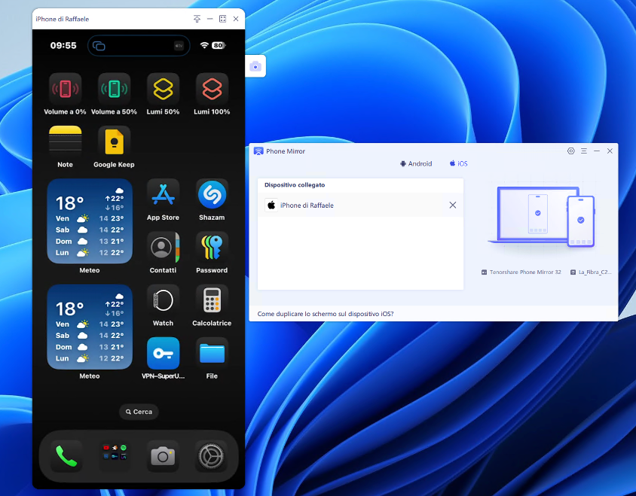Toggle the Lumi 100% brightness shortcut
Image resolution: width=636 pixels, height=496 pixels.
[x=212, y=87]
